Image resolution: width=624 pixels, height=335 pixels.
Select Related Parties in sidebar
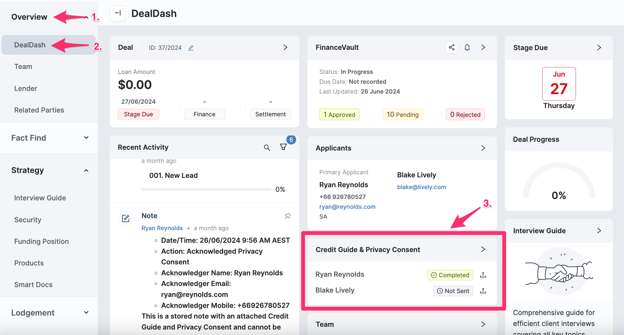pos(39,110)
